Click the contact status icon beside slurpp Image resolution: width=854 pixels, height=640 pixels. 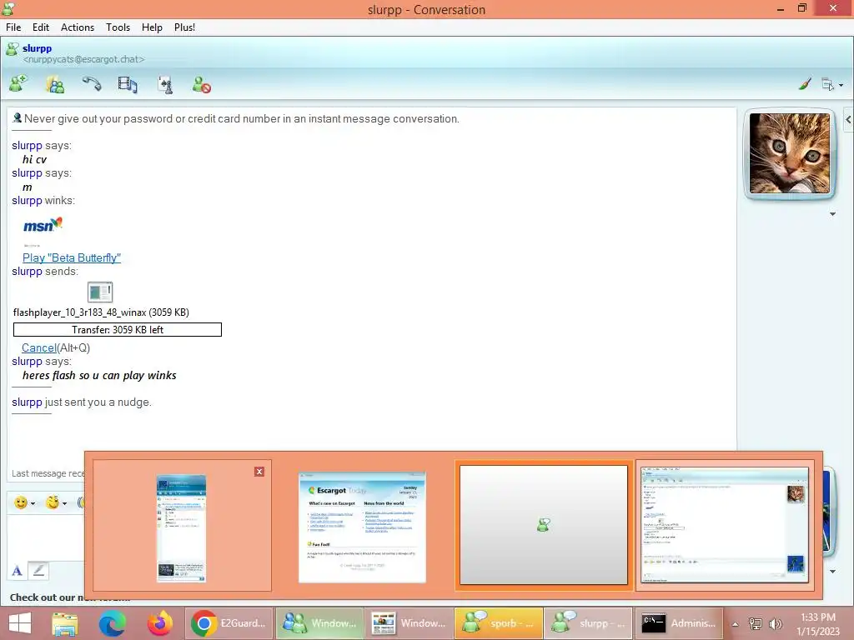pyautogui.click(x=12, y=49)
